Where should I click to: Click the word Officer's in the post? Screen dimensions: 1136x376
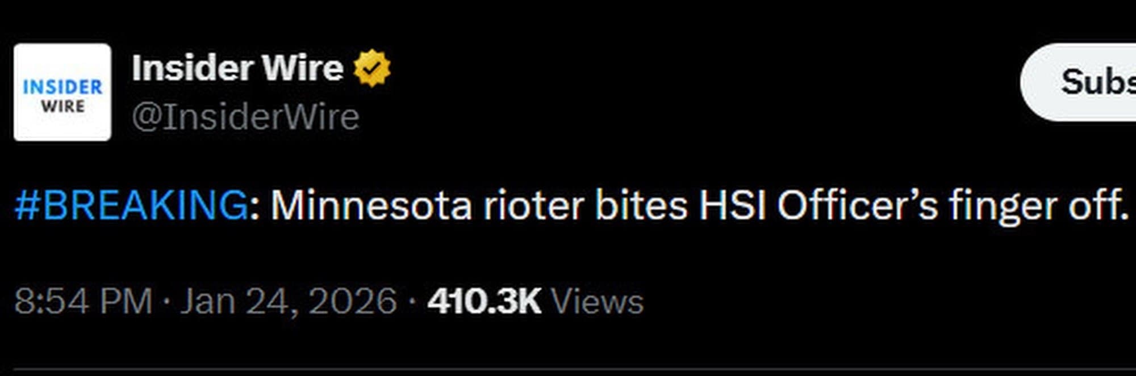coord(858,205)
